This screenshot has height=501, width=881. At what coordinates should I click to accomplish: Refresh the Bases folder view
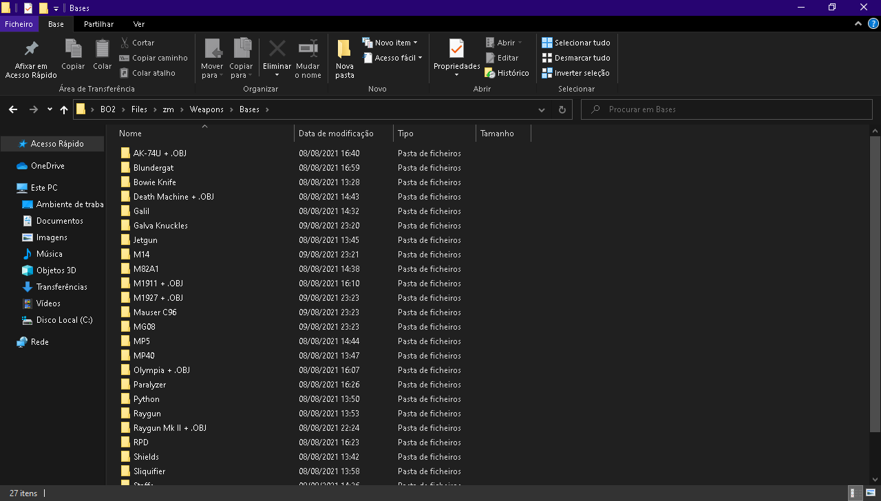point(562,109)
